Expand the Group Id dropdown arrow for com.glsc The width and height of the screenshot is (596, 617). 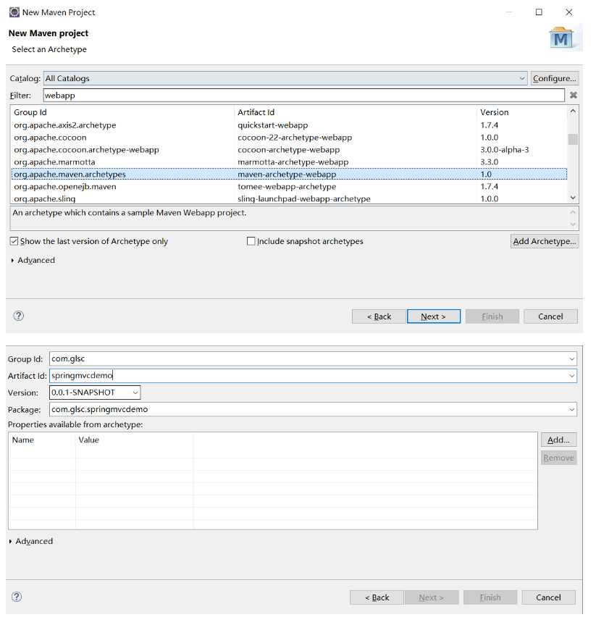571,359
